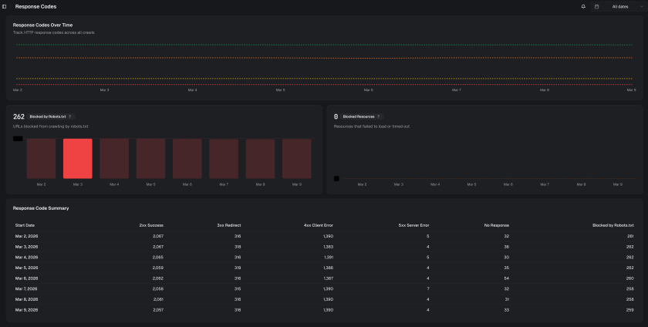648x327 pixels.
Task: Click the calendar icon in the header
Action: (596, 6)
